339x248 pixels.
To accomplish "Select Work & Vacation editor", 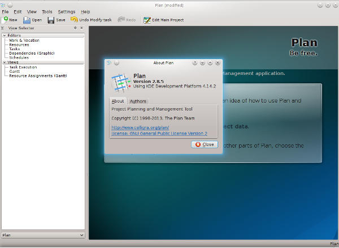I will pyautogui.click(x=24, y=41).
